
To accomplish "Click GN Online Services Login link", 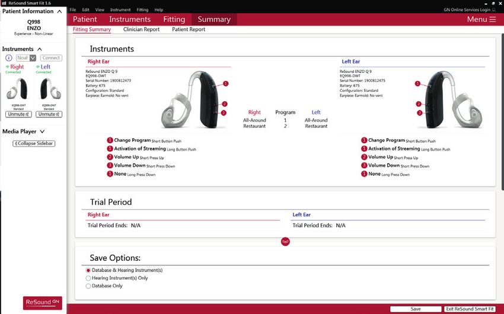I will click(x=467, y=10).
